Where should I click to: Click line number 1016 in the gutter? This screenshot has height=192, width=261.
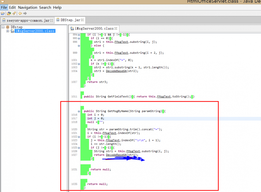[74, 115]
